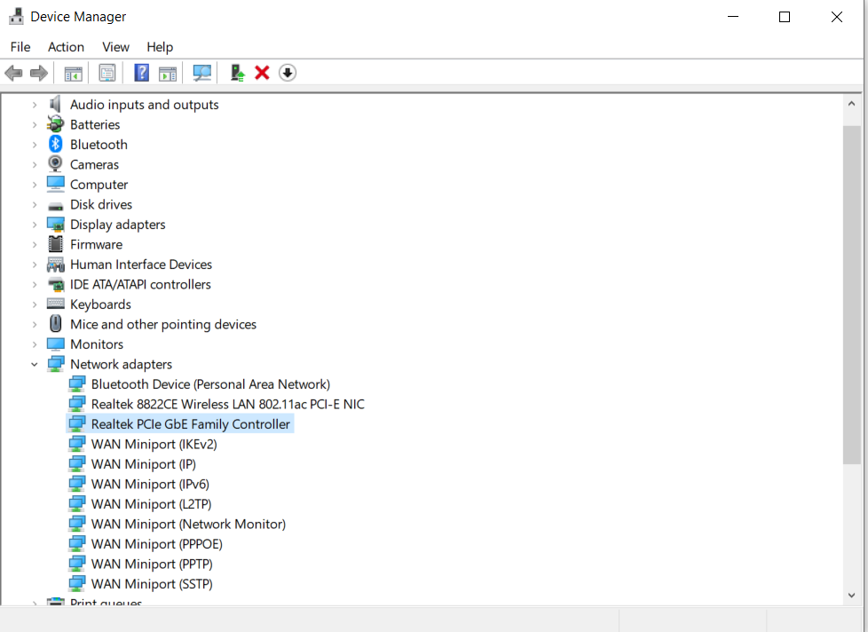Click the Disable device down-arrow icon

click(x=288, y=73)
